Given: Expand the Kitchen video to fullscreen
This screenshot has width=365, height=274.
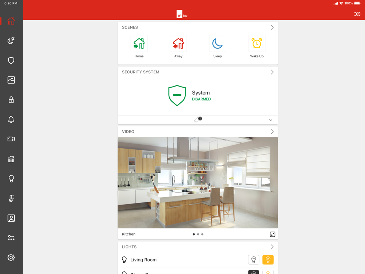Looking at the screenshot, I should tap(273, 235).
